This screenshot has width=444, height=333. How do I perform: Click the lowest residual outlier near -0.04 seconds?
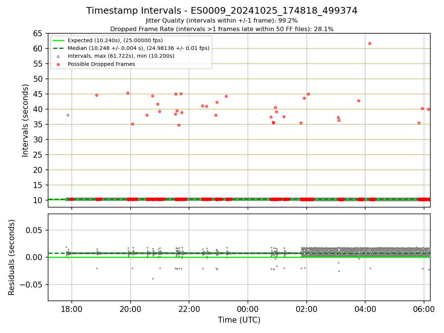coord(153,279)
